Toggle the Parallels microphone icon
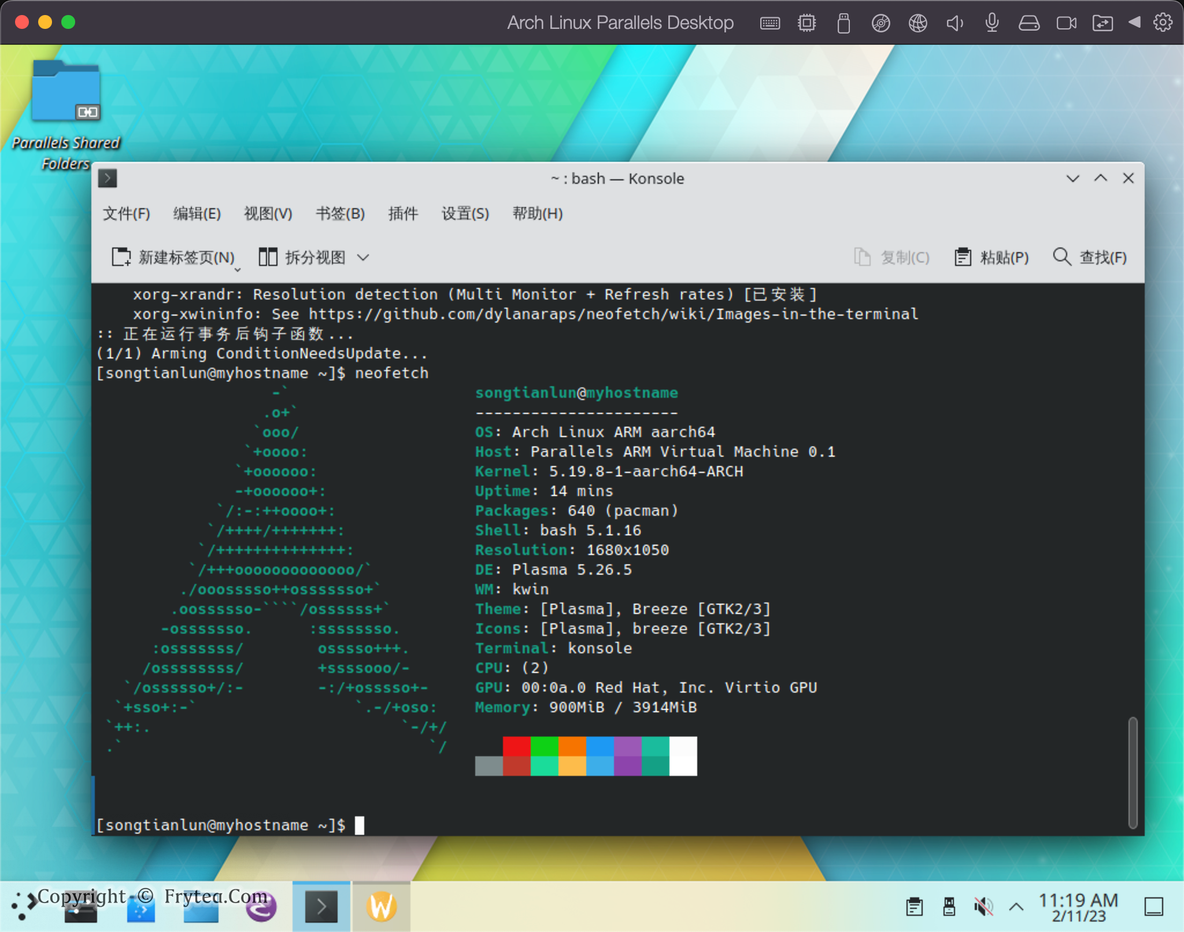Viewport: 1184px width, 932px height. 991,23
